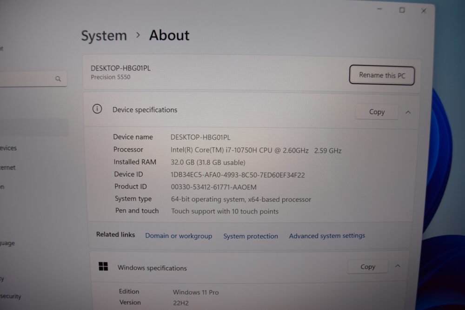Collapse the Device specifications section
Screen dimensions: 465x310
tap(408, 112)
